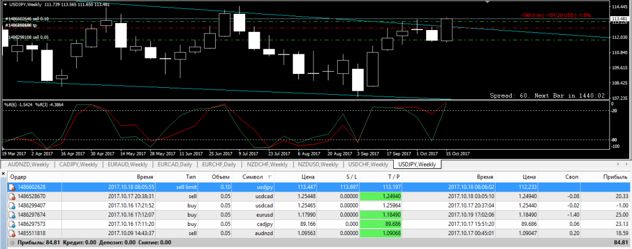Click the chart shift triangle marker at chart top
The image size is (632, 249).
(x=487, y=2)
